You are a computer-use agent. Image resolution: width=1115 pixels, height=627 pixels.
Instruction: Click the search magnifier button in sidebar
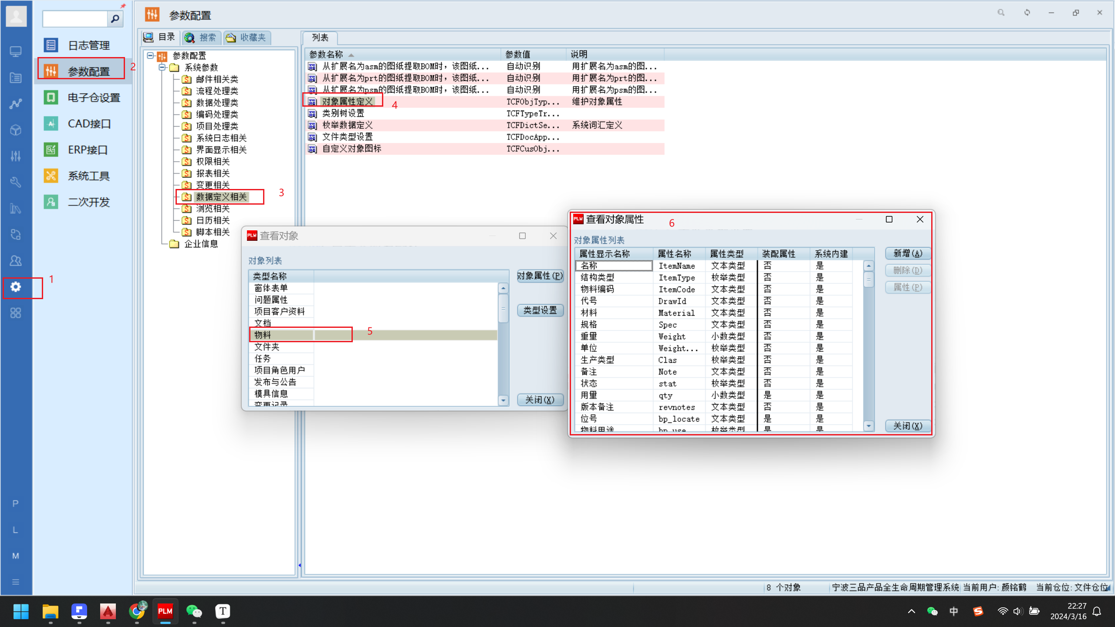click(x=115, y=19)
